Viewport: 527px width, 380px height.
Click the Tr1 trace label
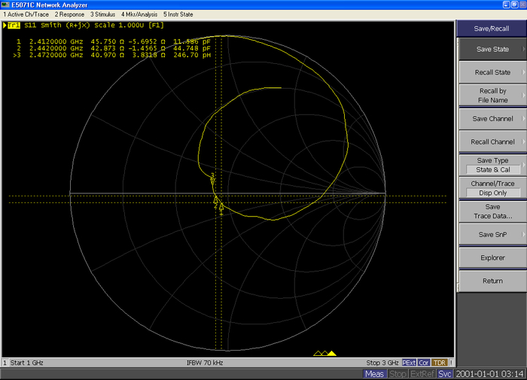pos(13,25)
